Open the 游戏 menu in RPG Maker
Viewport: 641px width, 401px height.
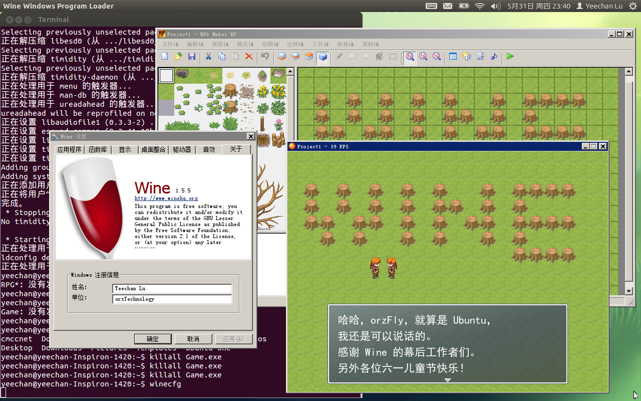pos(346,44)
